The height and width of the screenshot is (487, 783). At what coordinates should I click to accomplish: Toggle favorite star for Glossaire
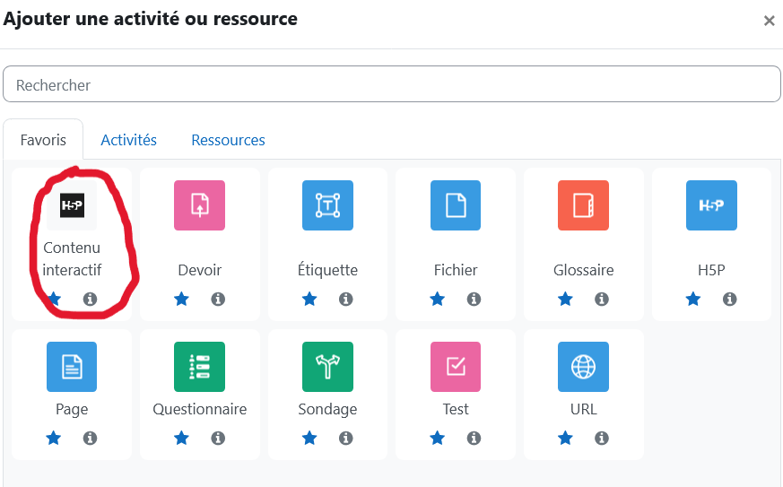(565, 300)
